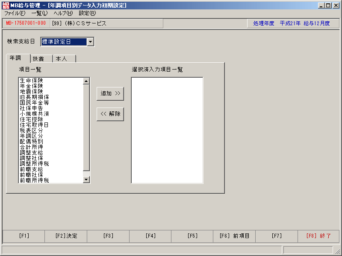Image resolution: width=342 pixels, height=256 pixels.
Task: Click the [F2]決定 function button
Action: point(66,236)
